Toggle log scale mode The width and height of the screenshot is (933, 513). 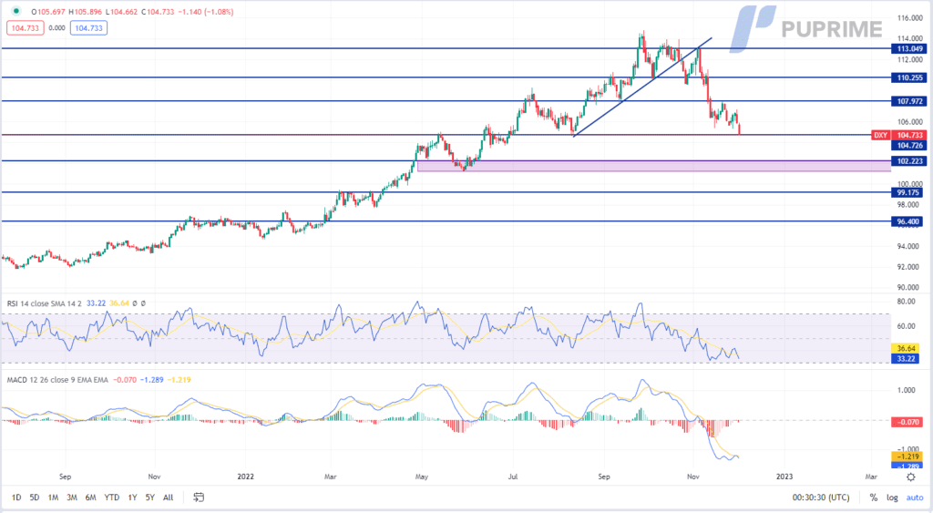click(x=892, y=498)
